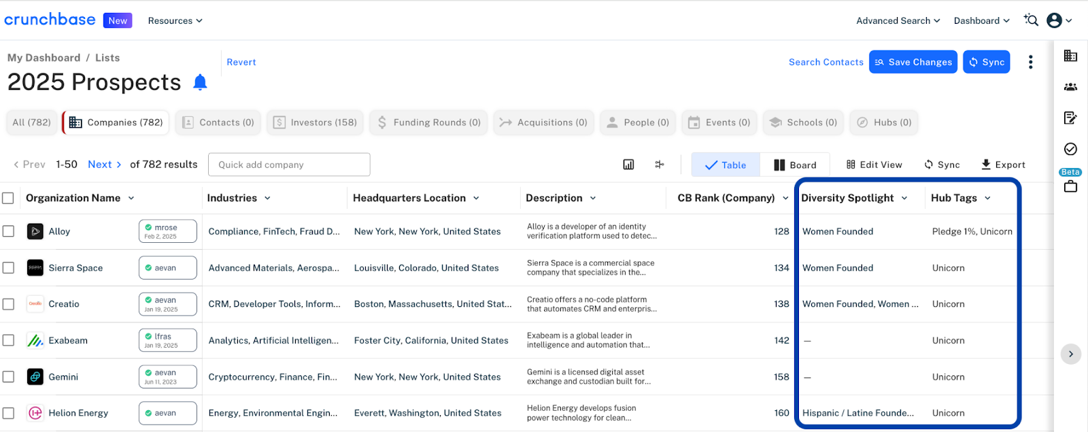Check the Helion Energy row checkbox

8,413
